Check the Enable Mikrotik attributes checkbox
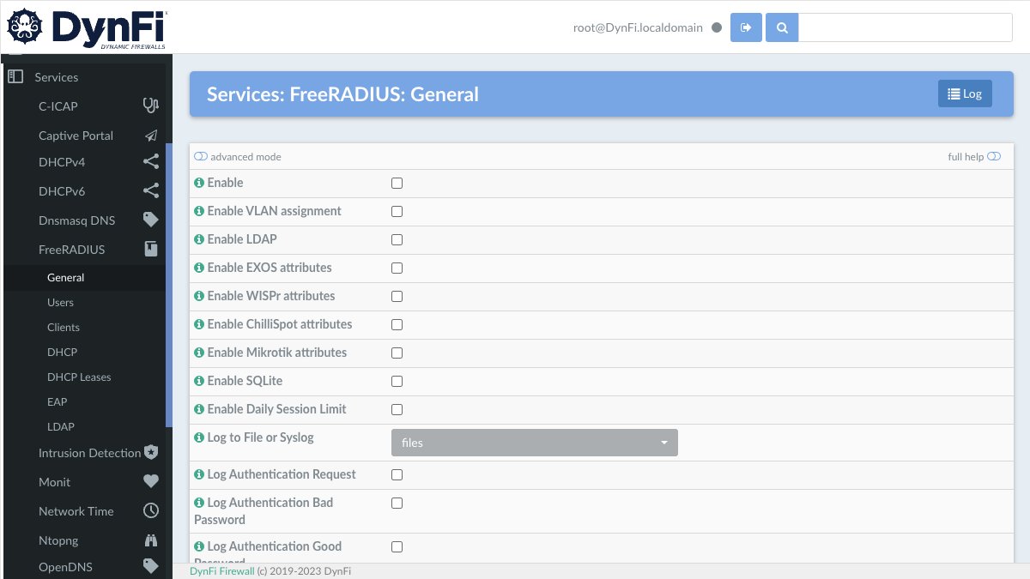This screenshot has width=1030, height=579. (397, 353)
